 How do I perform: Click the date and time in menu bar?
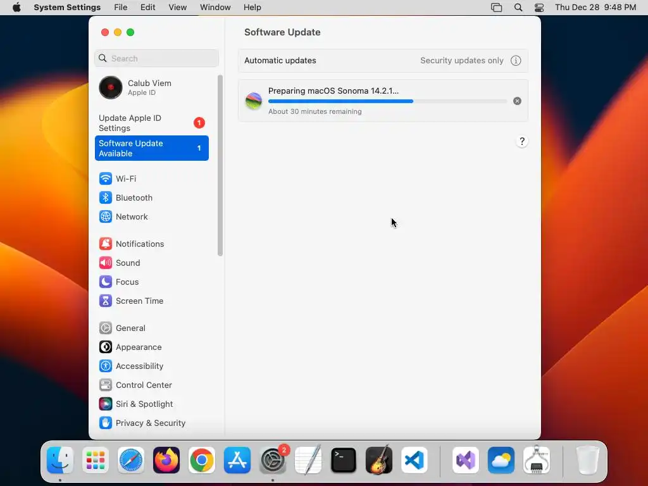595,8
